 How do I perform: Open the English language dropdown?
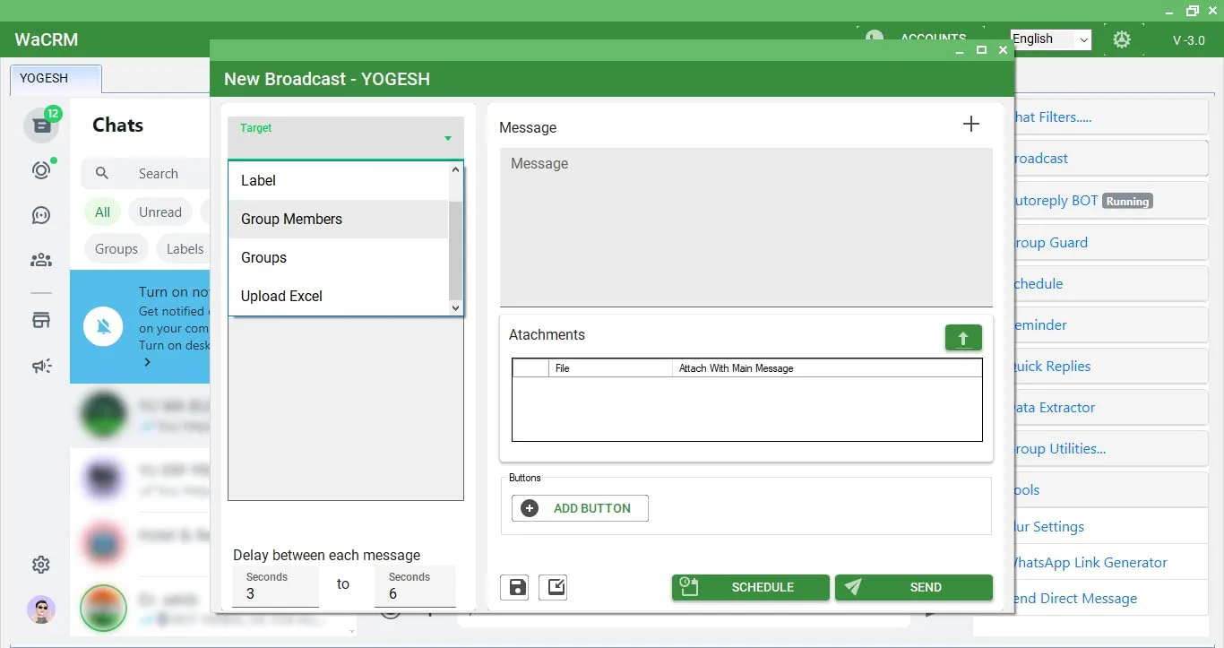pyautogui.click(x=1050, y=39)
